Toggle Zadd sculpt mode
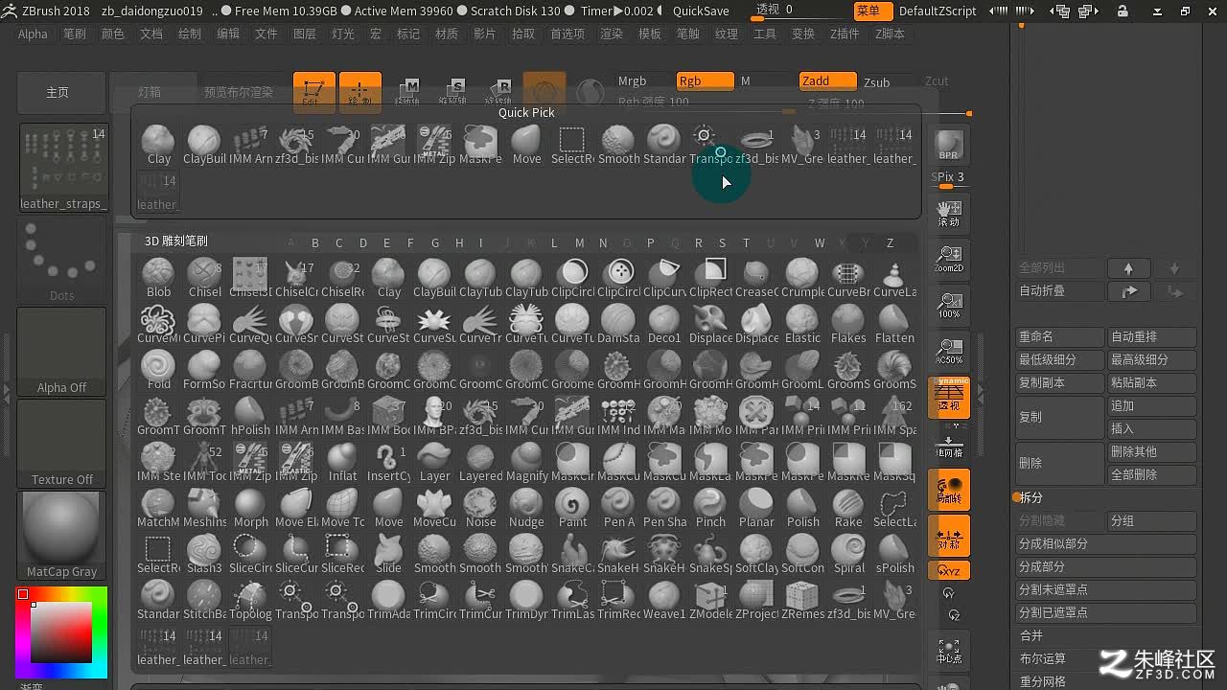The image size is (1227, 690). pos(828,81)
